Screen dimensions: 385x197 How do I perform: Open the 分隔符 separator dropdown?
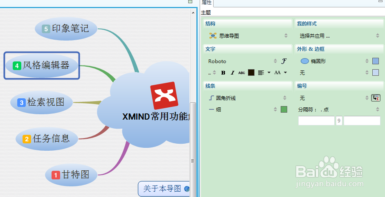pos(339,110)
